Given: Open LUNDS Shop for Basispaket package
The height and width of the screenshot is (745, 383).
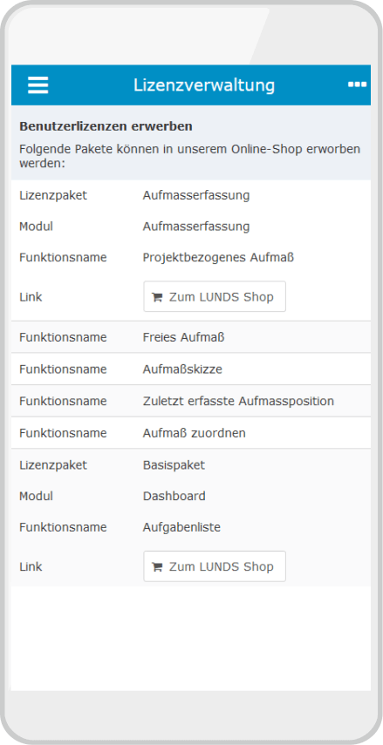Looking at the screenshot, I should (215, 566).
